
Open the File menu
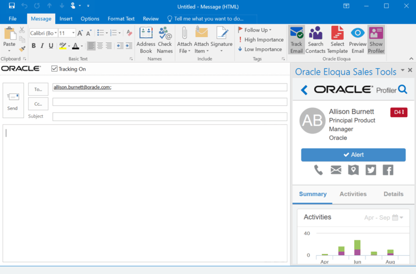click(x=12, y=19)
